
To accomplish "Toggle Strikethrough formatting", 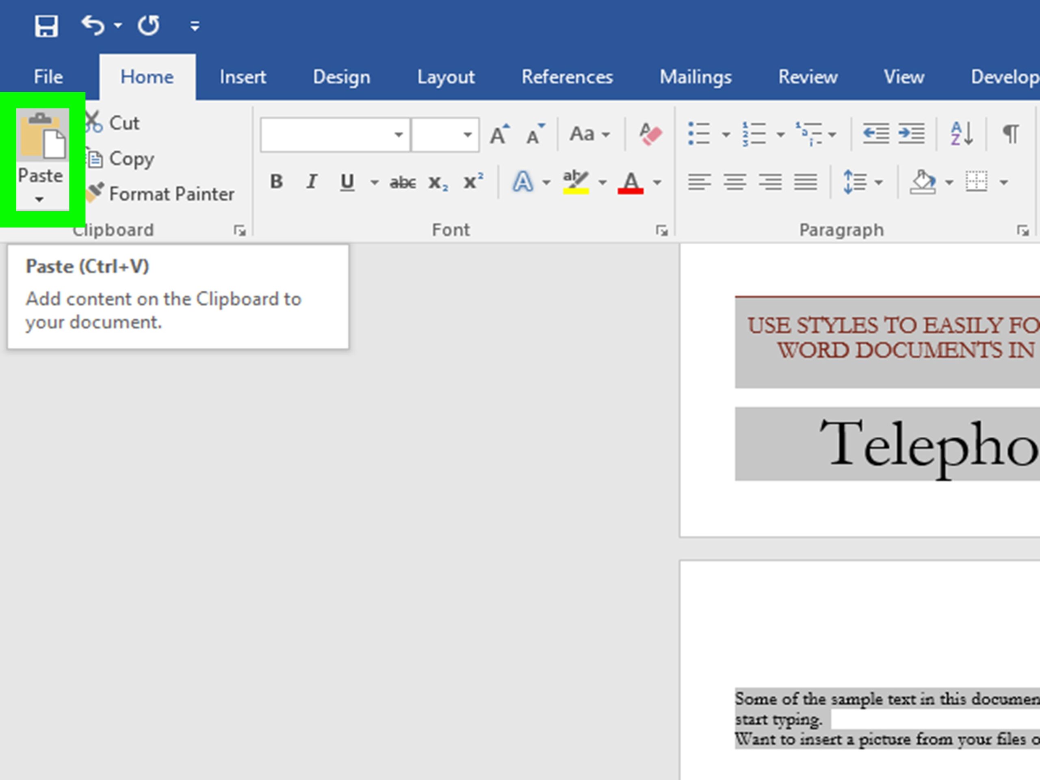I will pyautogui.click(x=403, y=182).
